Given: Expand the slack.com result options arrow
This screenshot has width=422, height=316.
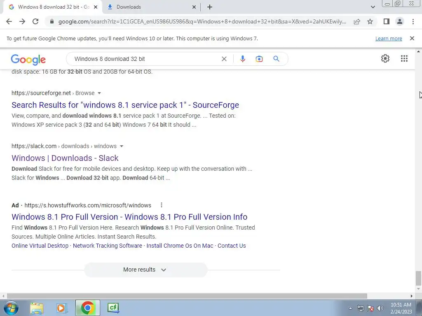Looking at the screenshot, I should pos(122,146).
